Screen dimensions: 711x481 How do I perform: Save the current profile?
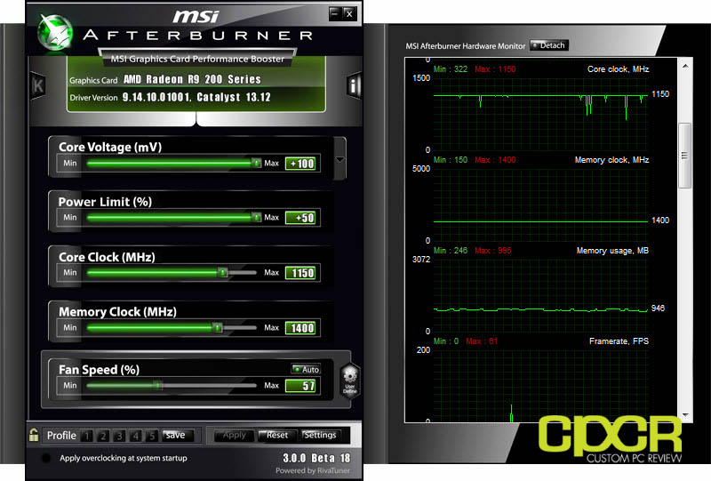pos(177,435)
